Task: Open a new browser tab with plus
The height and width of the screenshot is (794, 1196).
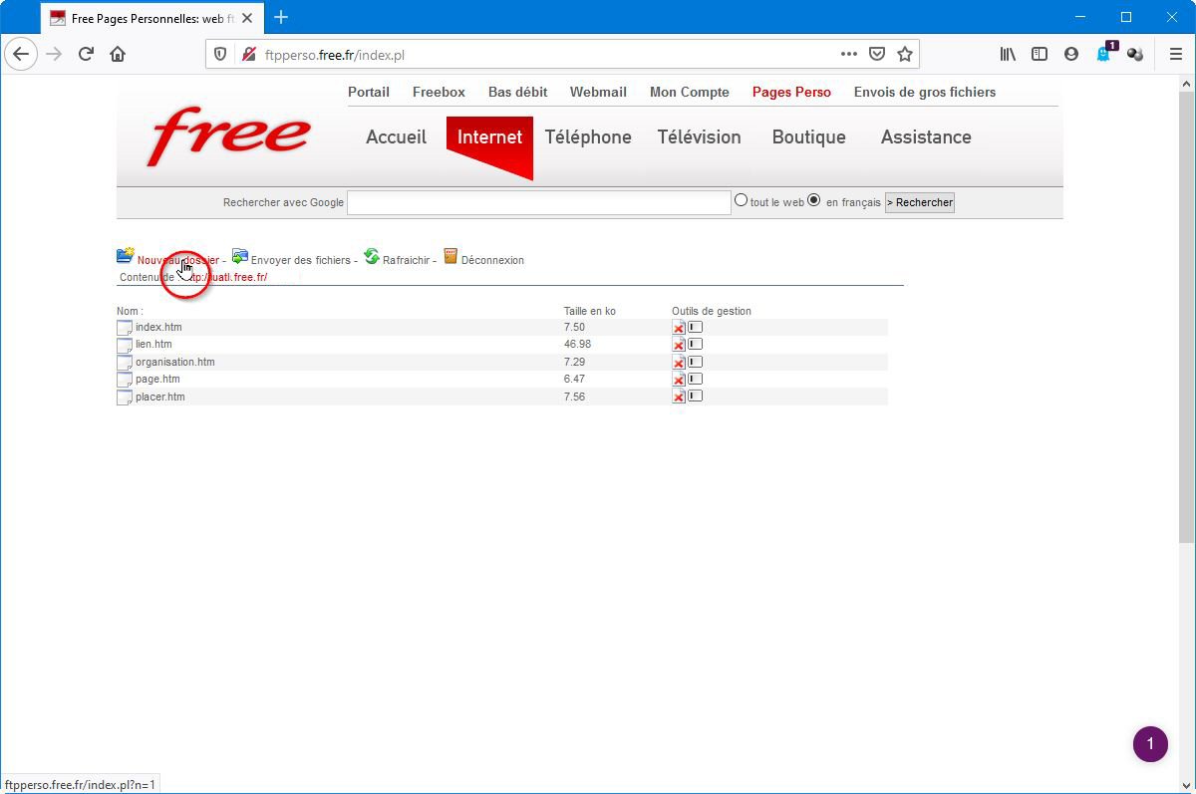Action: coord(281,17)
